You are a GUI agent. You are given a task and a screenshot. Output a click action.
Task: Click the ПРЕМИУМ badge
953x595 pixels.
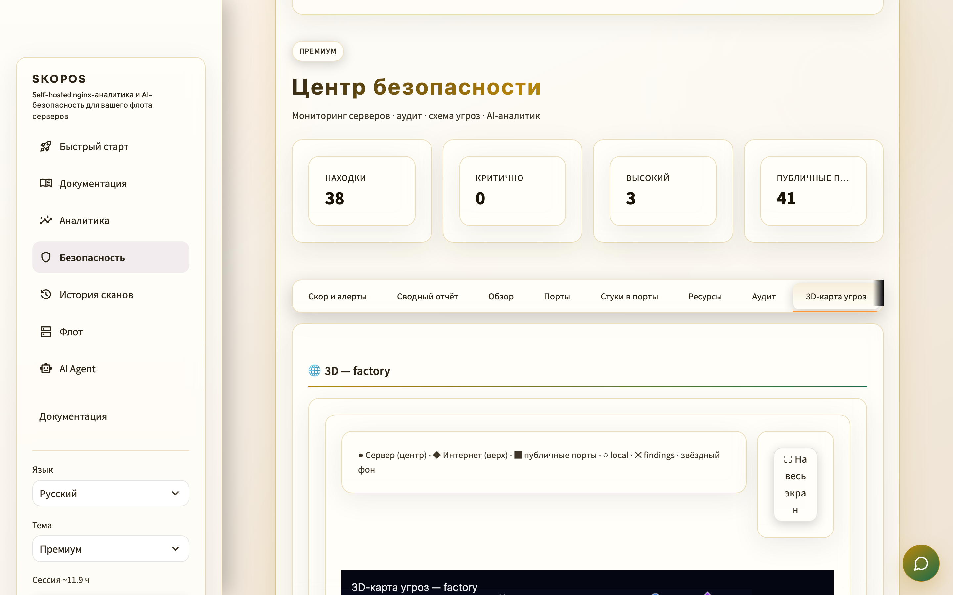click(x=318, y=51)
